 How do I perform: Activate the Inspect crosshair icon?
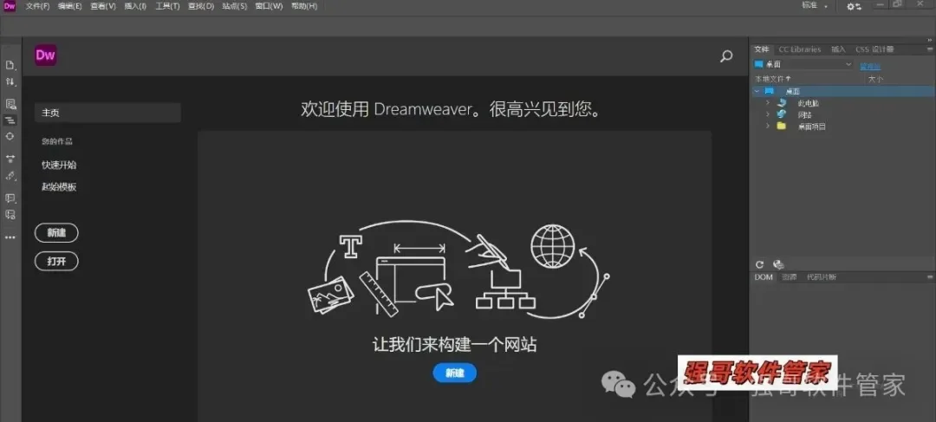[x=10, y=136]
